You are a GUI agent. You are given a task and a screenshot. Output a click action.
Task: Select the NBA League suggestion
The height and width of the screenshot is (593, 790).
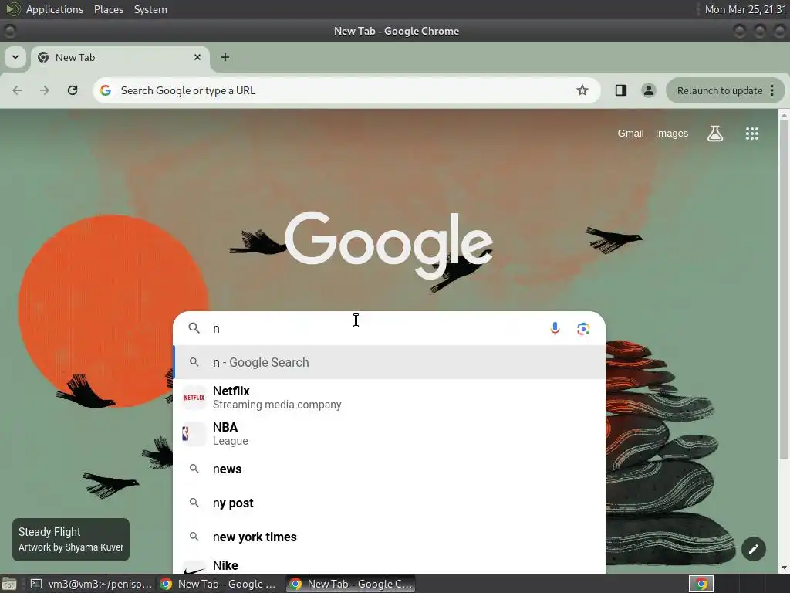[389, 434]
